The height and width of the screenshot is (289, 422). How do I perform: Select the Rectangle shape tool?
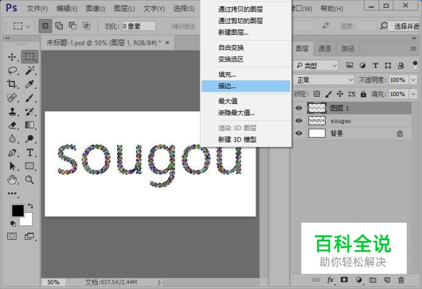coord(30,166)
